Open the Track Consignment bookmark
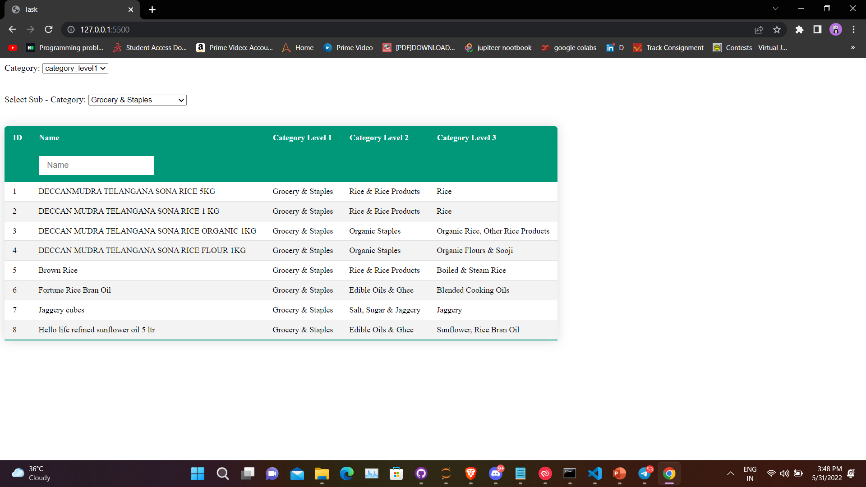 668,47
